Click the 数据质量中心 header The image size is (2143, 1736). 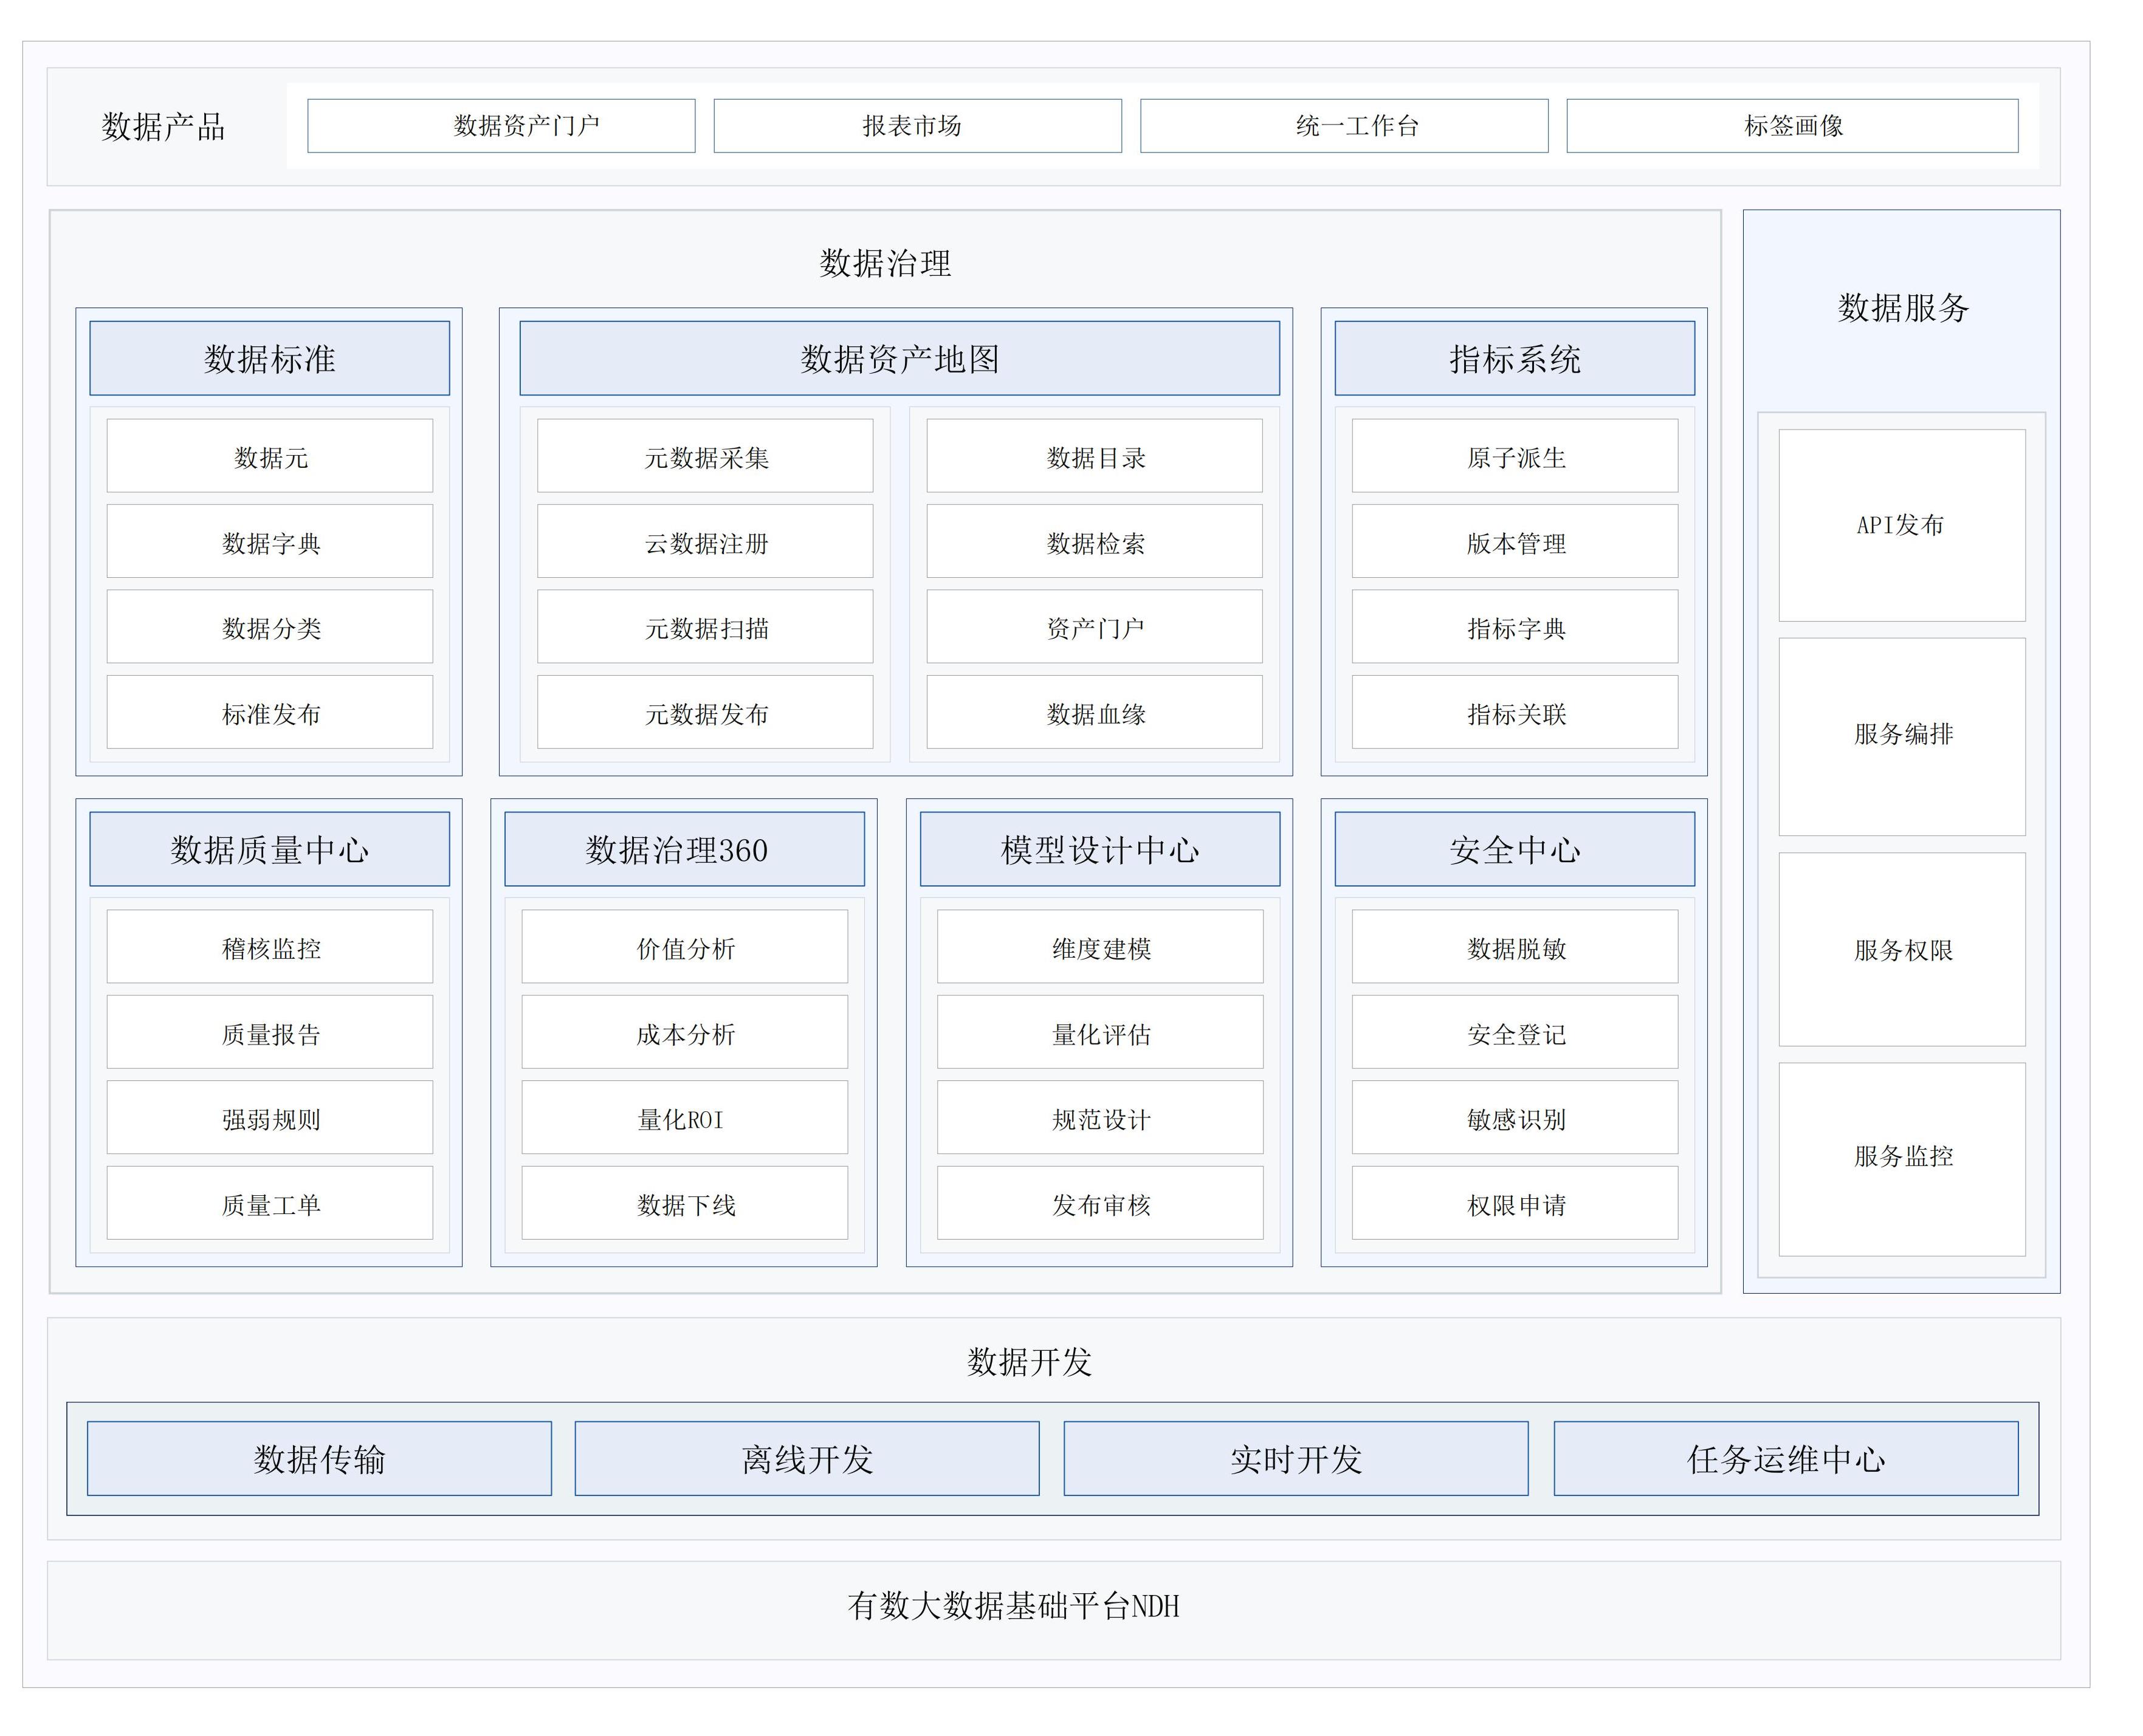pyautogui.click(x=269, y=849)
